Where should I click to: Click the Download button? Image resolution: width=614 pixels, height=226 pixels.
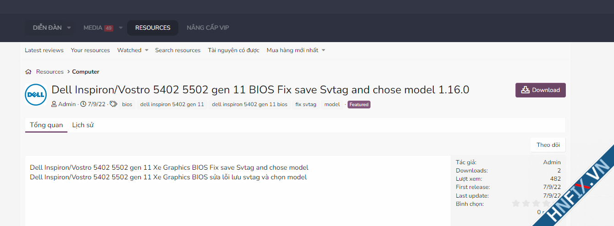click(x=540, y=90)
